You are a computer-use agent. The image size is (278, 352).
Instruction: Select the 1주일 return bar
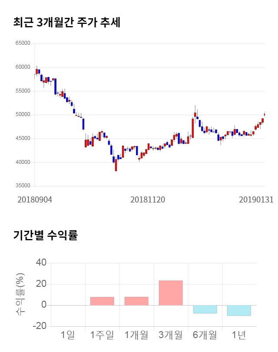(102, 301)
